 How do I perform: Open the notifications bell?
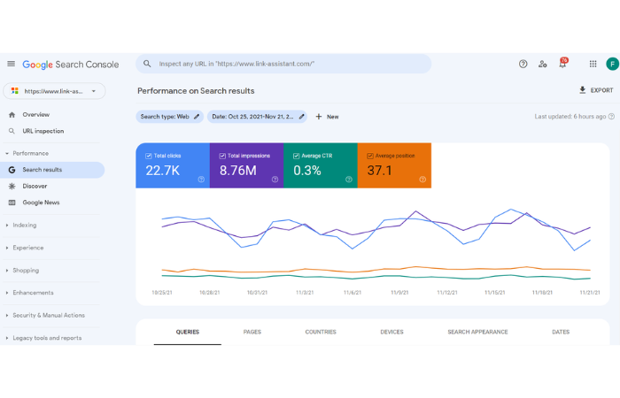pyautogui.click(x=562, y=63)
